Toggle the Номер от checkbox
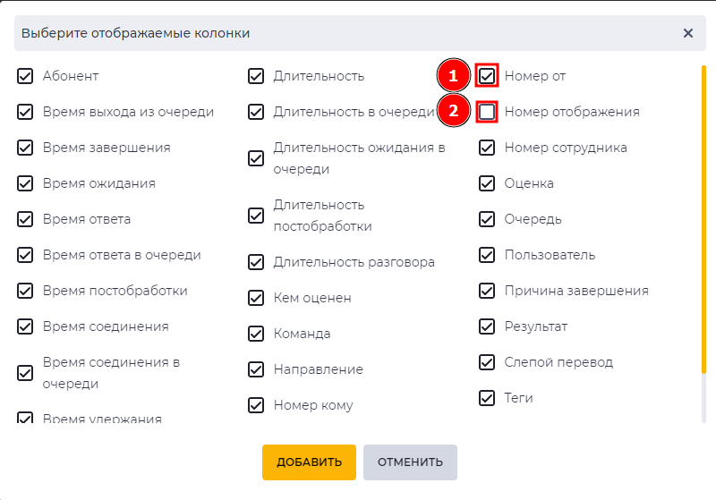The width and height of the screenshot is (716, 500). pyautogui.click(x=487, y=76)
